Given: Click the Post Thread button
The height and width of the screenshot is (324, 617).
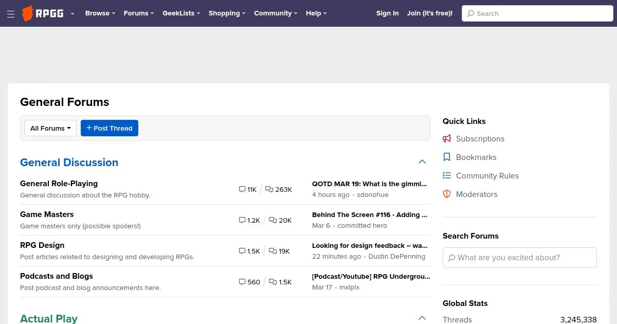Looking at the screenshot, I should pos(110,128).
